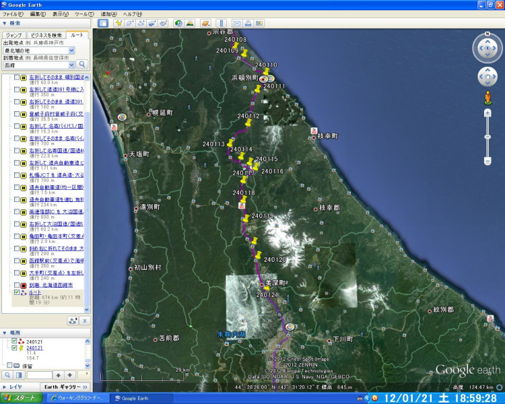Screen dimensions: 505x404
Task: Add a placemark with the pushpin tool
Action: (119, 23)
